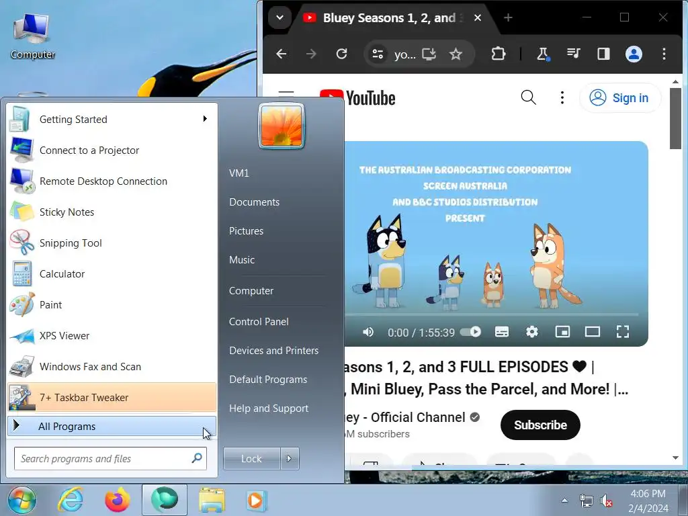688x516 pixels.
Task: Open Pictures from Start menu
Action: tap(246, 231)
